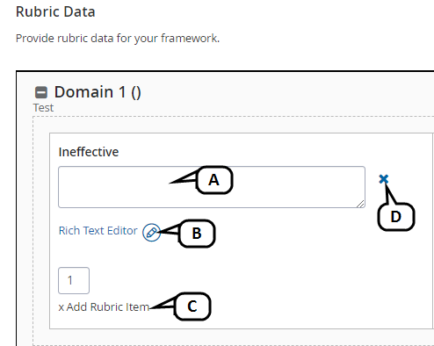Click the Add Rubric Item link
Screen dimensions: 434x346
coord(108,307)
